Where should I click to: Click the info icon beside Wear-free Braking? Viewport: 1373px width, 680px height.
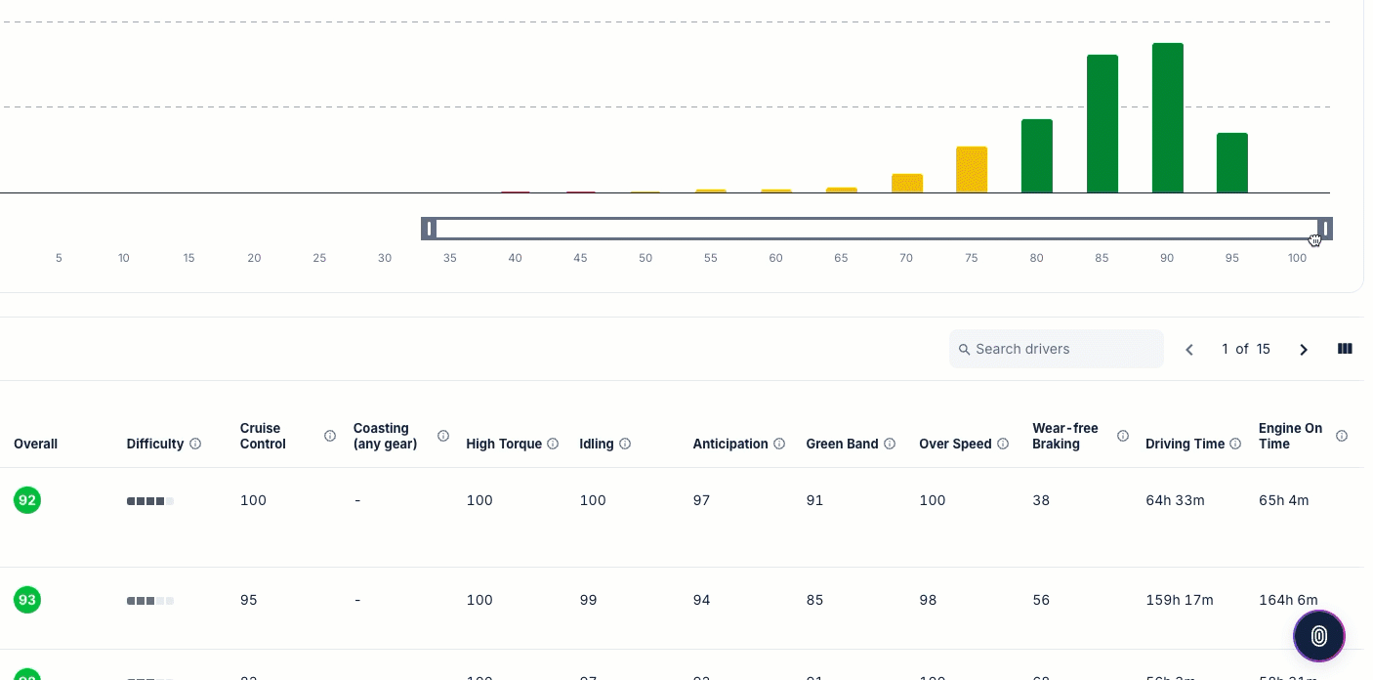(x=1123, y=437)
